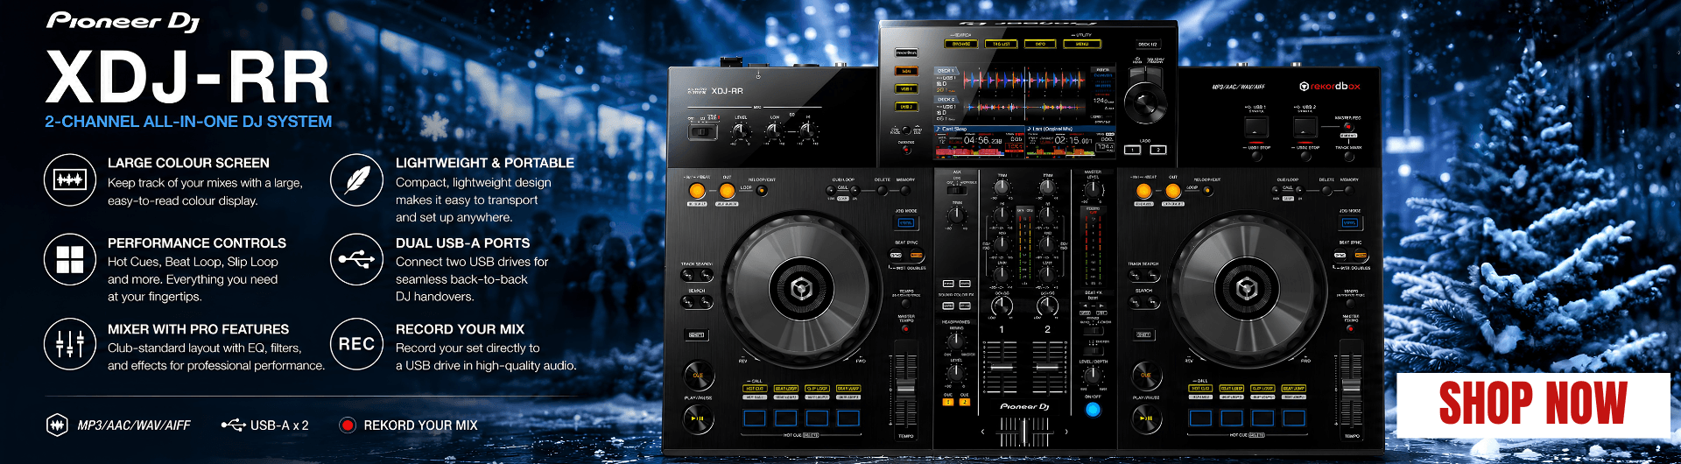The height and width of the screenshot is (464, 1681).
Task: Click the left deck jog wheel
Action: pos(800,287)
